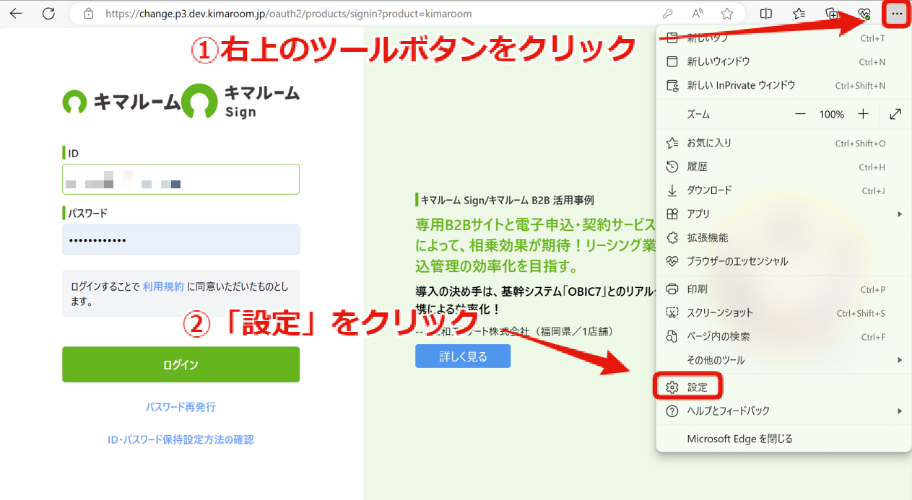Image resolution: width=912 pixels, height=500 pixels.
Task: Choose 拡張機能 in the menu
Action: [783, 238]
